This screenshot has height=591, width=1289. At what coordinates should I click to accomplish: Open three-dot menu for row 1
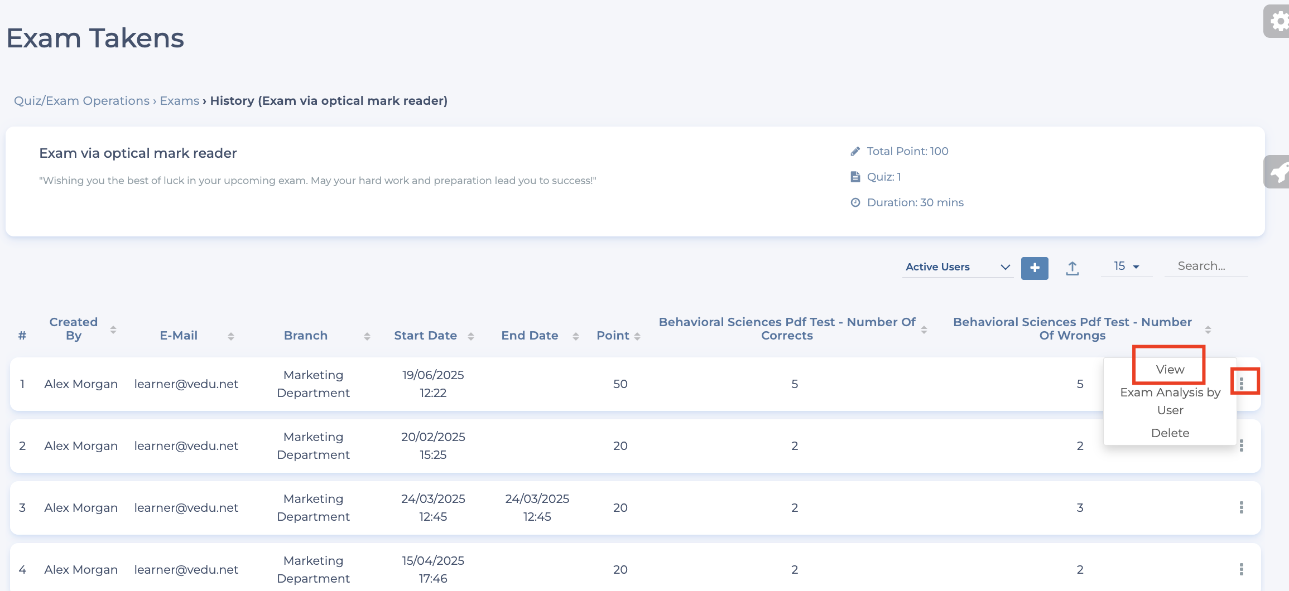pyautogui.click(x=1241, y=383)
